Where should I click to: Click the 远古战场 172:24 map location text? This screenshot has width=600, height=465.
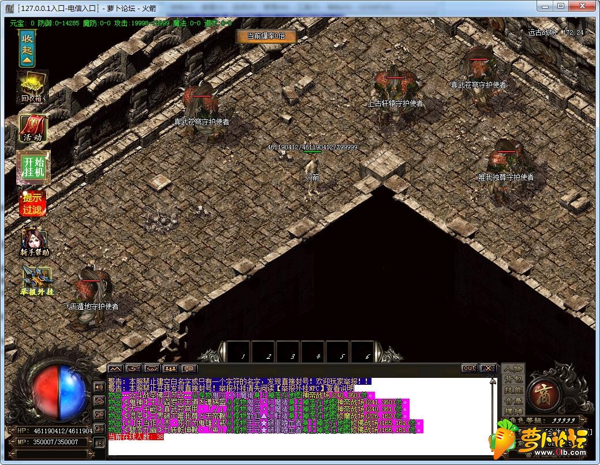click(x=556, y=32)
